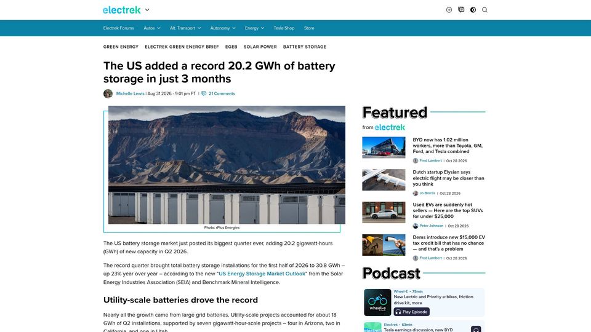Click the Wheel-E podcast cover art
Viewport: 591px width, 332px height.
click(377, 302)
